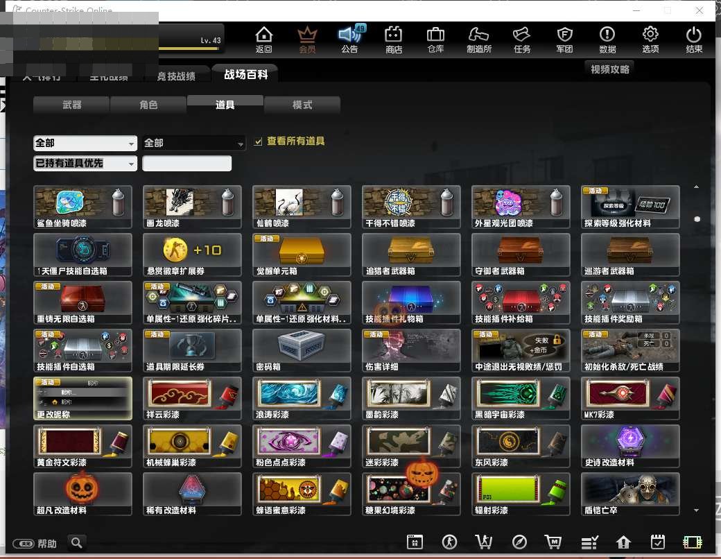Viewport: 721px width, 559px height.
Task: Toggle 查看所有道具 checkbox
Action: [259, 141]
